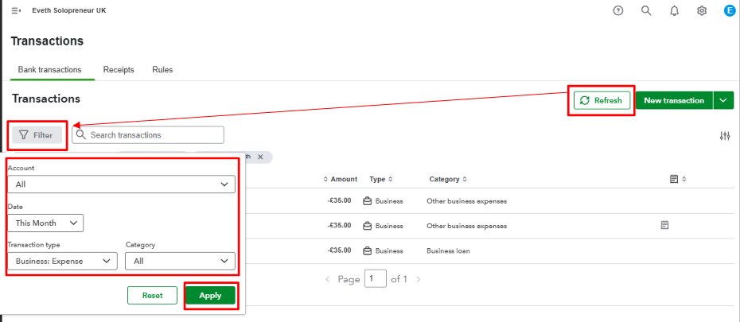Image resolution: width=748 pixels, height=322 pixels.
Task: Open the Help question mark icon
Action: tap(619, 11)
